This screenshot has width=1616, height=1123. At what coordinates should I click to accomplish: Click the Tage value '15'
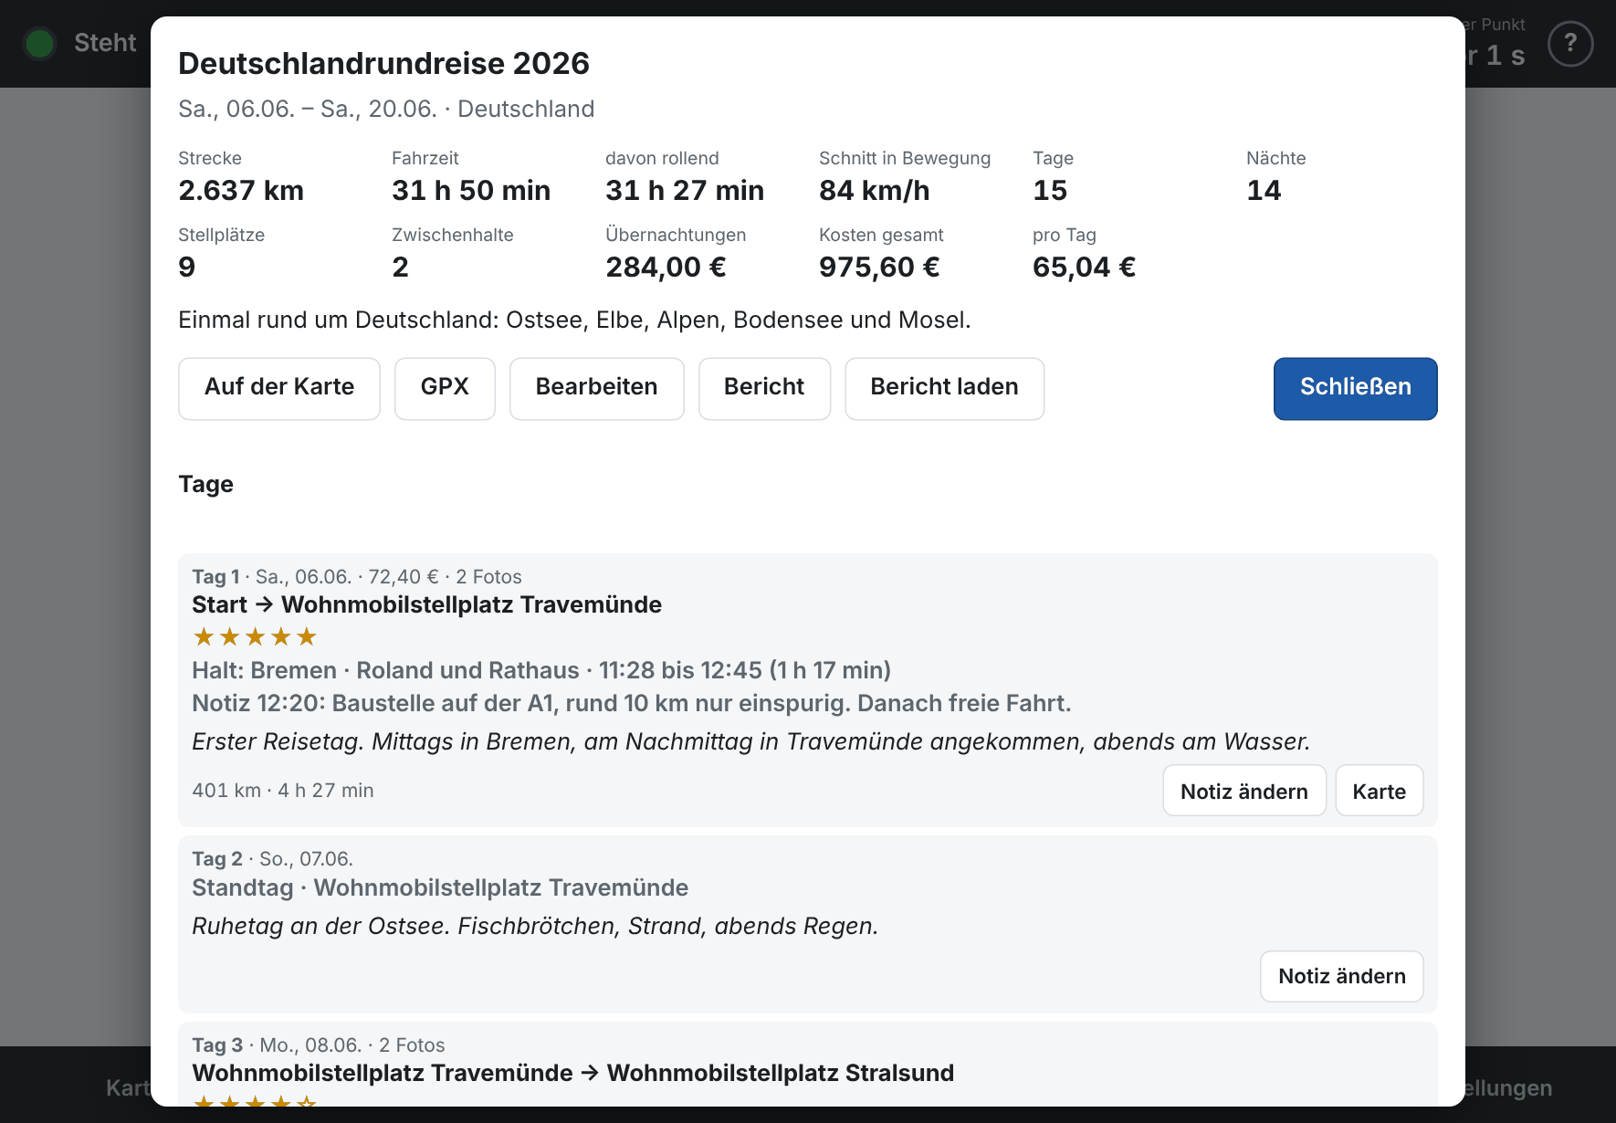coord(1050,190)
